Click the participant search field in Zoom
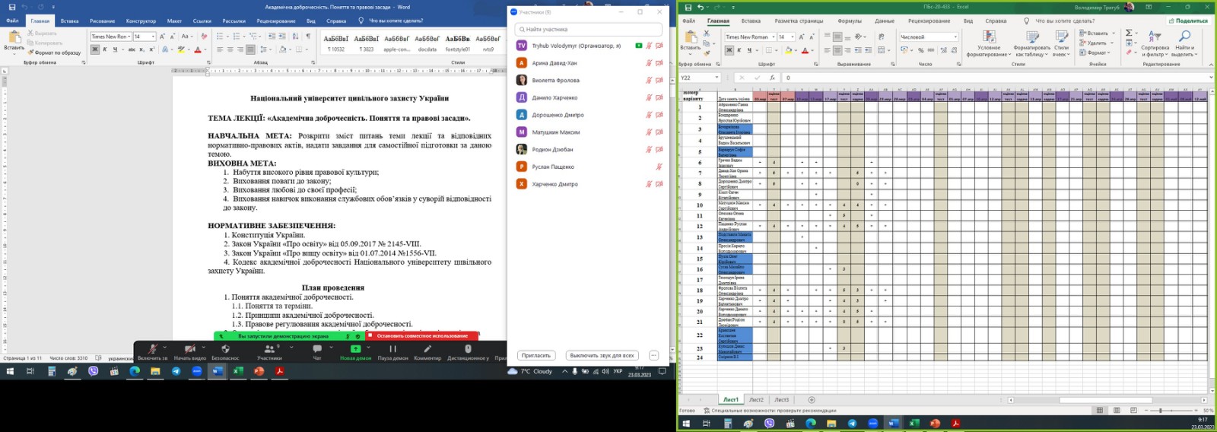1217x432 pixels. coord(588,29)
